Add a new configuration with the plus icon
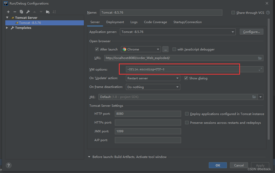Screen dimensions: 275x173 coord(8,12)
